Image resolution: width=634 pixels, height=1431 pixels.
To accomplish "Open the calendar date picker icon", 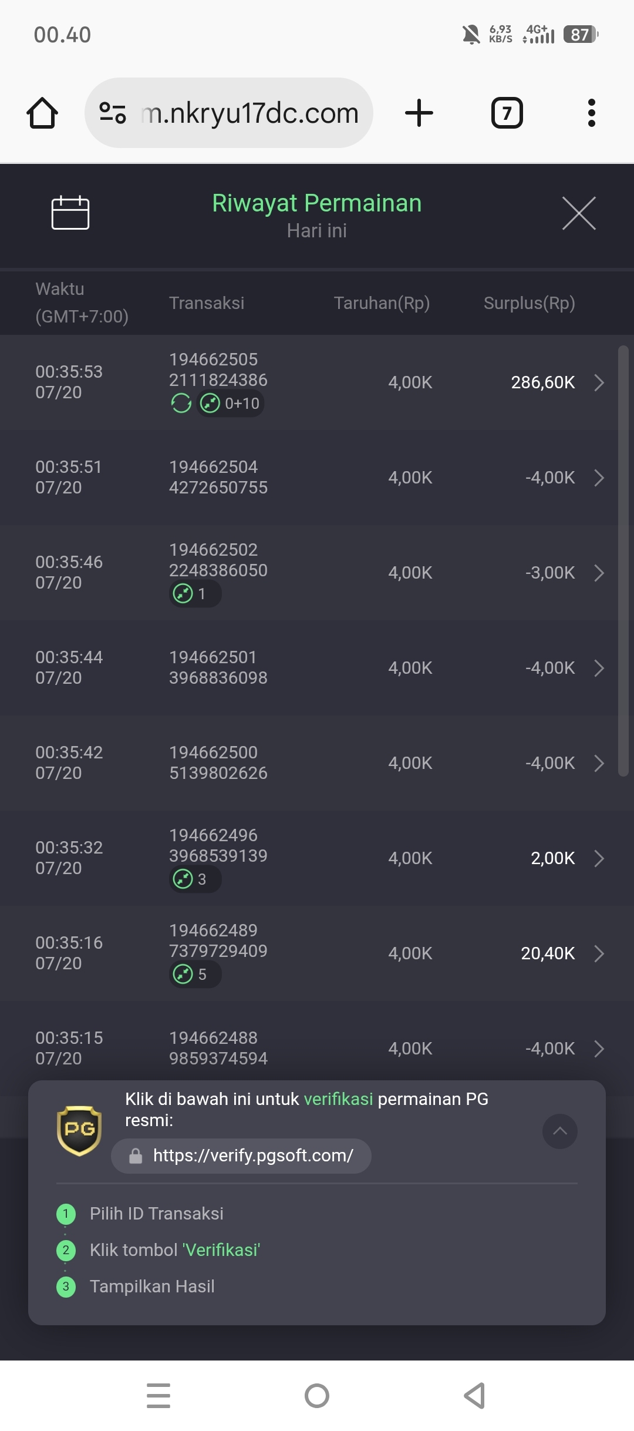I will [70, 212].
